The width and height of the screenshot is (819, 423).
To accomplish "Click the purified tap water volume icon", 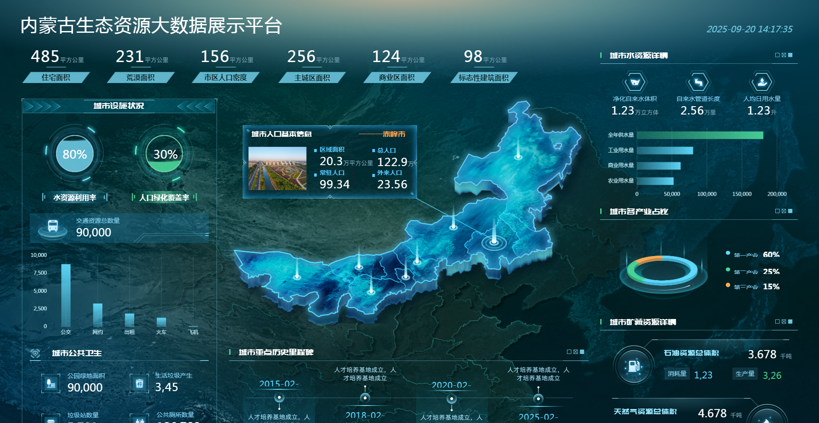I will pos(634,82).
